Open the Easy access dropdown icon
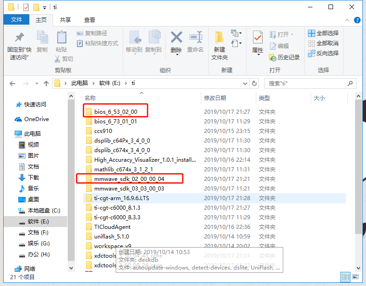The width and height of the screenshot is (366, 286). click(x=236, y=43)
